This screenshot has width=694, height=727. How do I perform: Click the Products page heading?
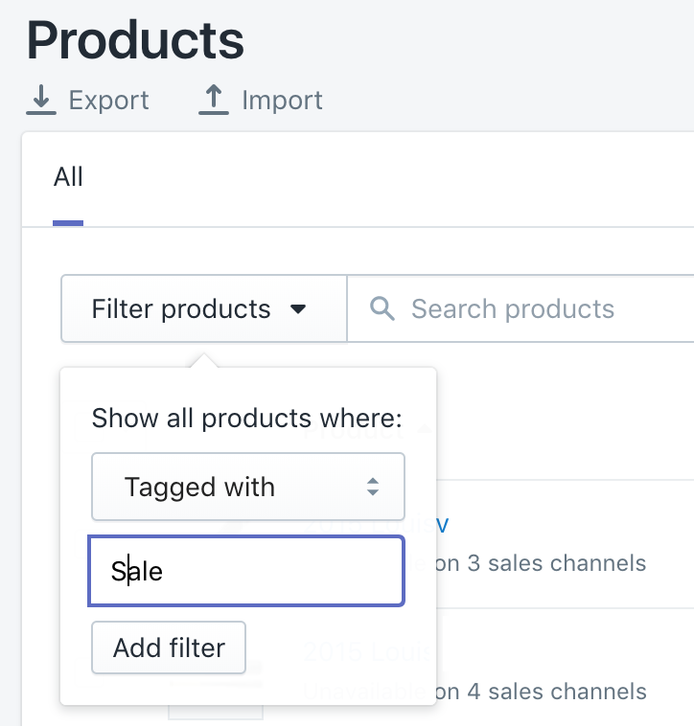point(135,40)
